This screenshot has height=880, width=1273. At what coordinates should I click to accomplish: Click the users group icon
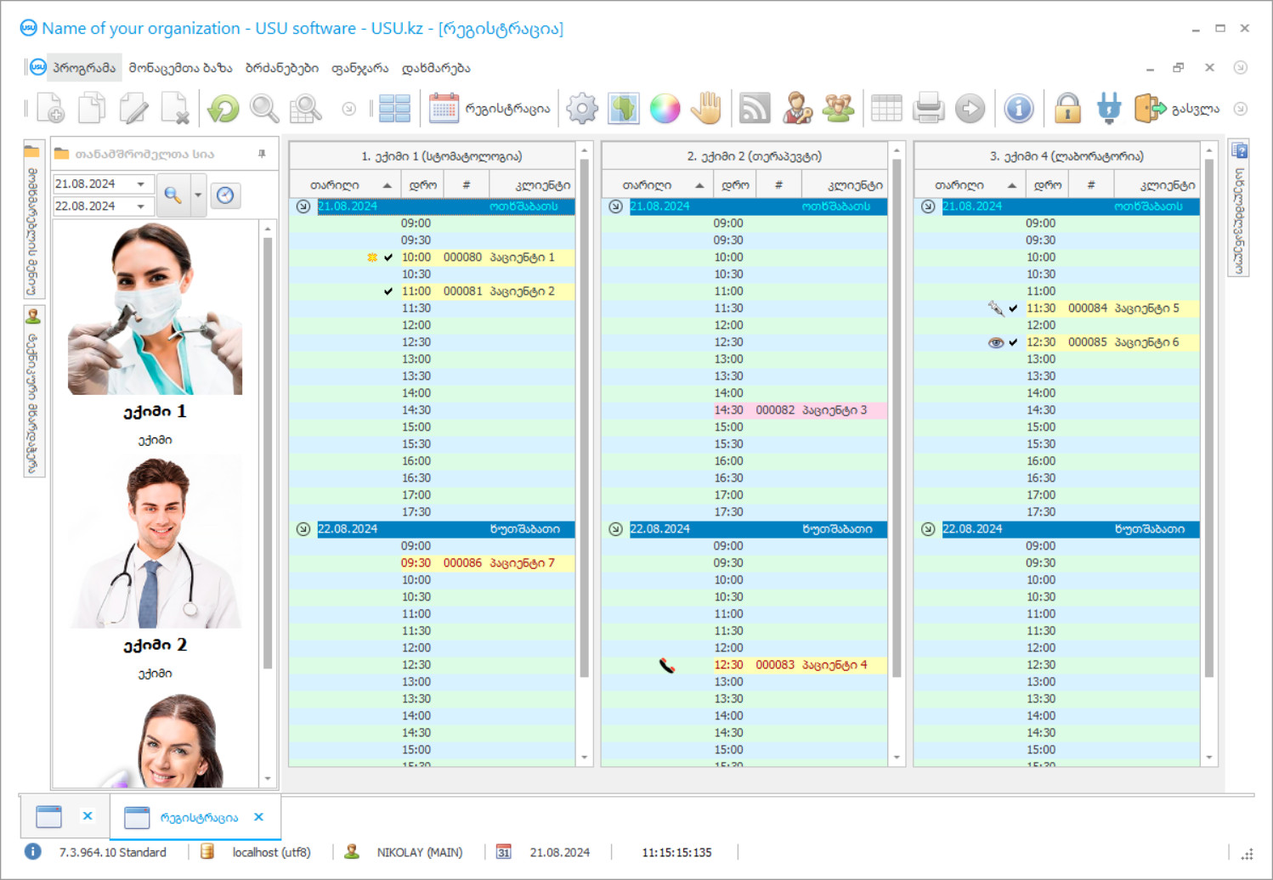coord(838,108)
